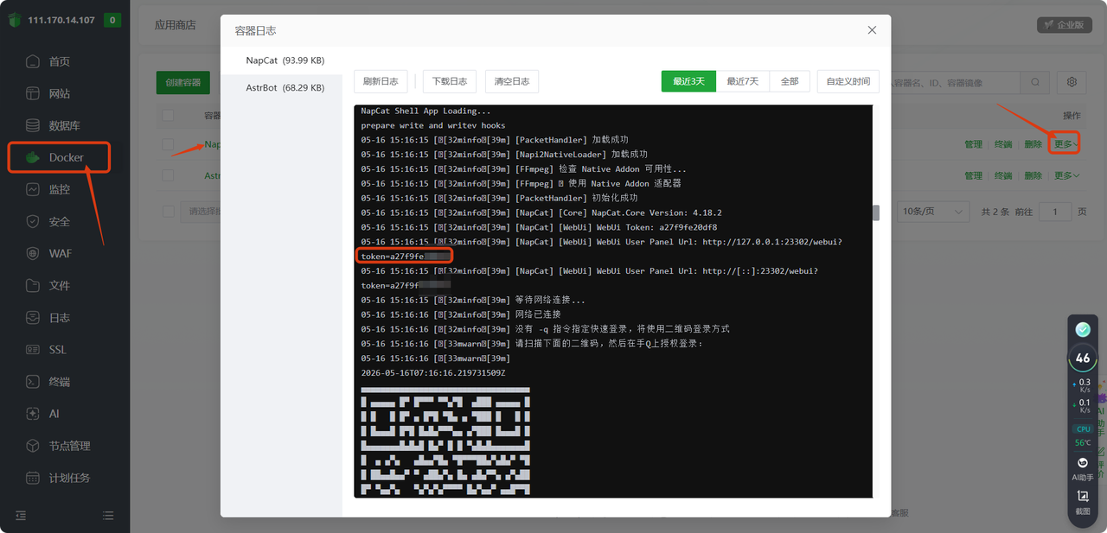Screen dimensions: 1107x533
Task: Click collapse-sidebar icon at sidebar bottom left
Action: pos(21,515)
